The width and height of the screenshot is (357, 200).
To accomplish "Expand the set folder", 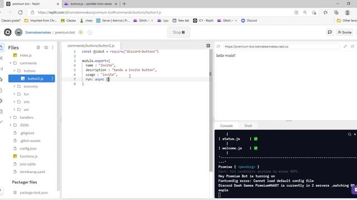I will tap(15, 109).
